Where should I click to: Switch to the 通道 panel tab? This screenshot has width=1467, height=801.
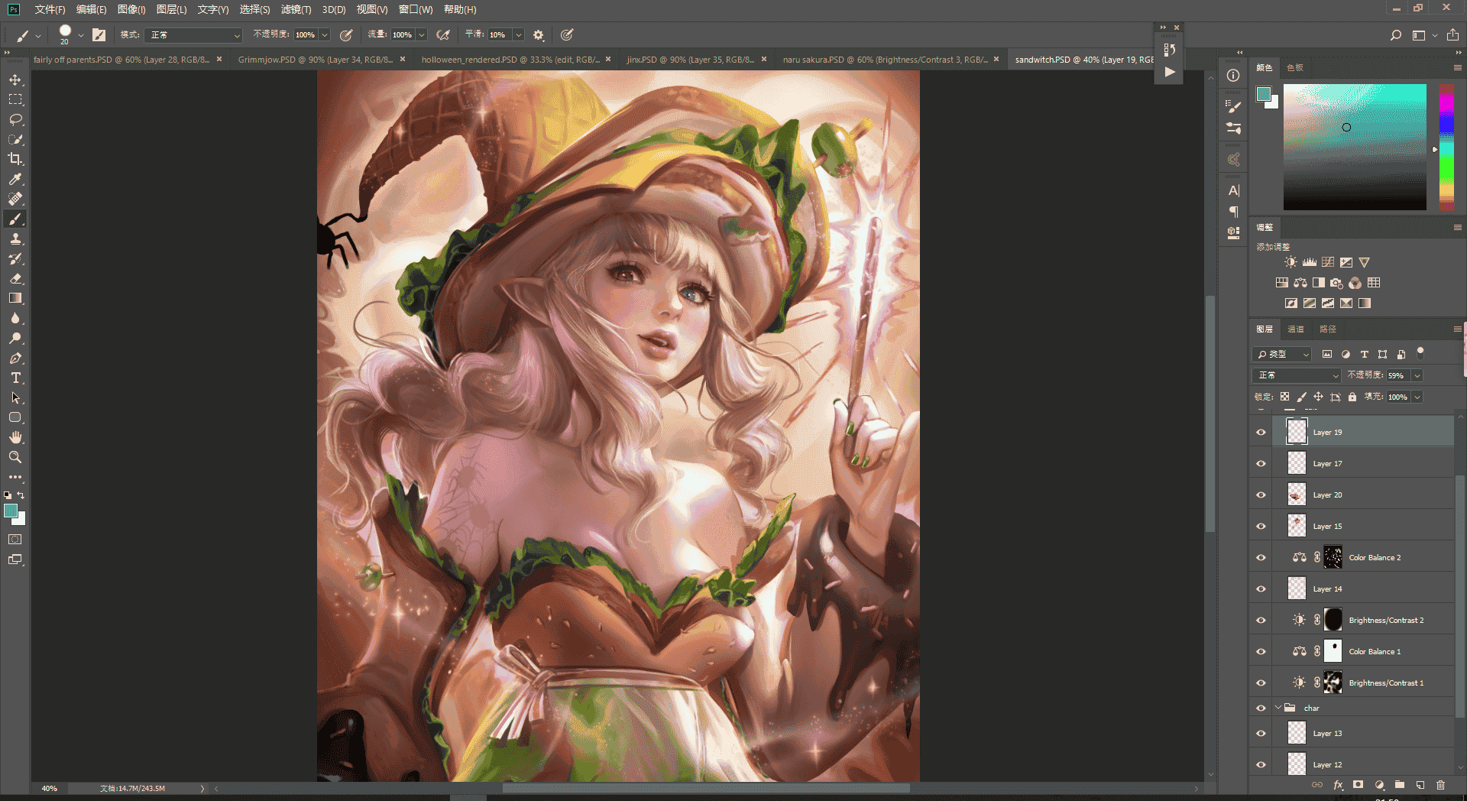click(1296, 329)
